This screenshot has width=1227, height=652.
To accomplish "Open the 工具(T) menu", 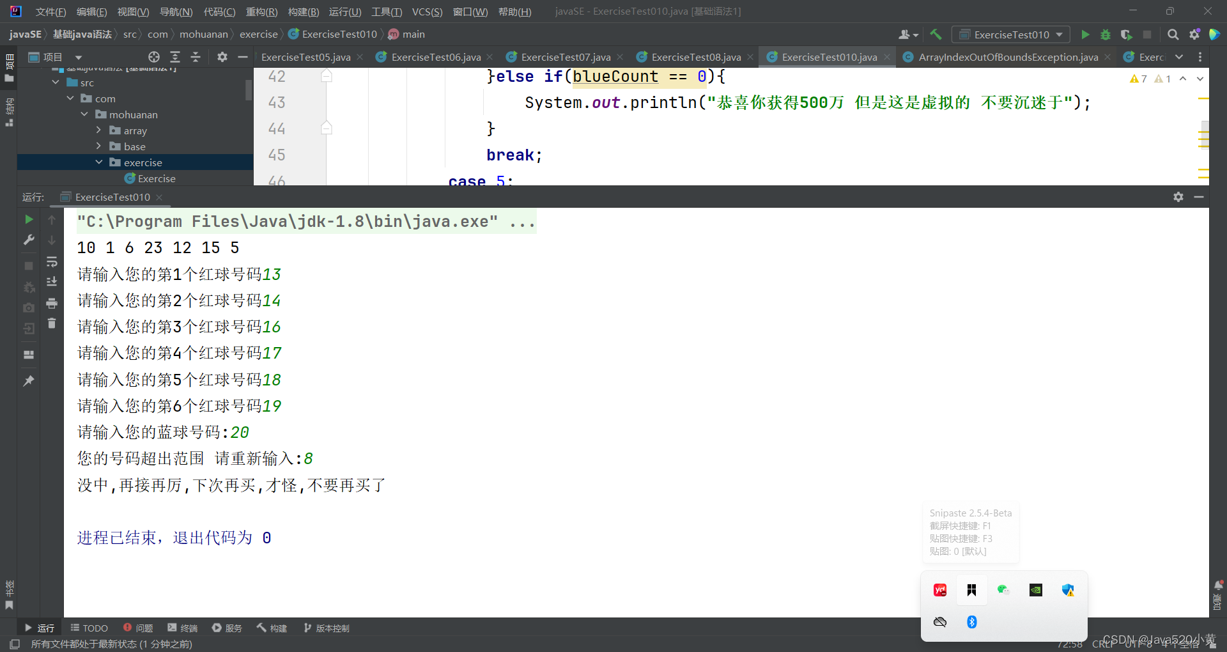I will click(387, 12).
